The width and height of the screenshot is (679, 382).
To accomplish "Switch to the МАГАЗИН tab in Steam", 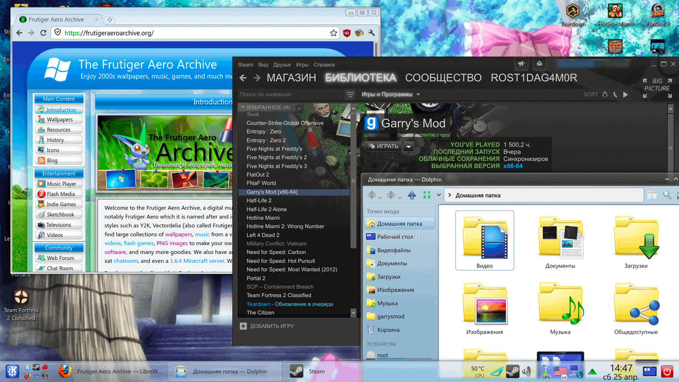I will point(291,78).
